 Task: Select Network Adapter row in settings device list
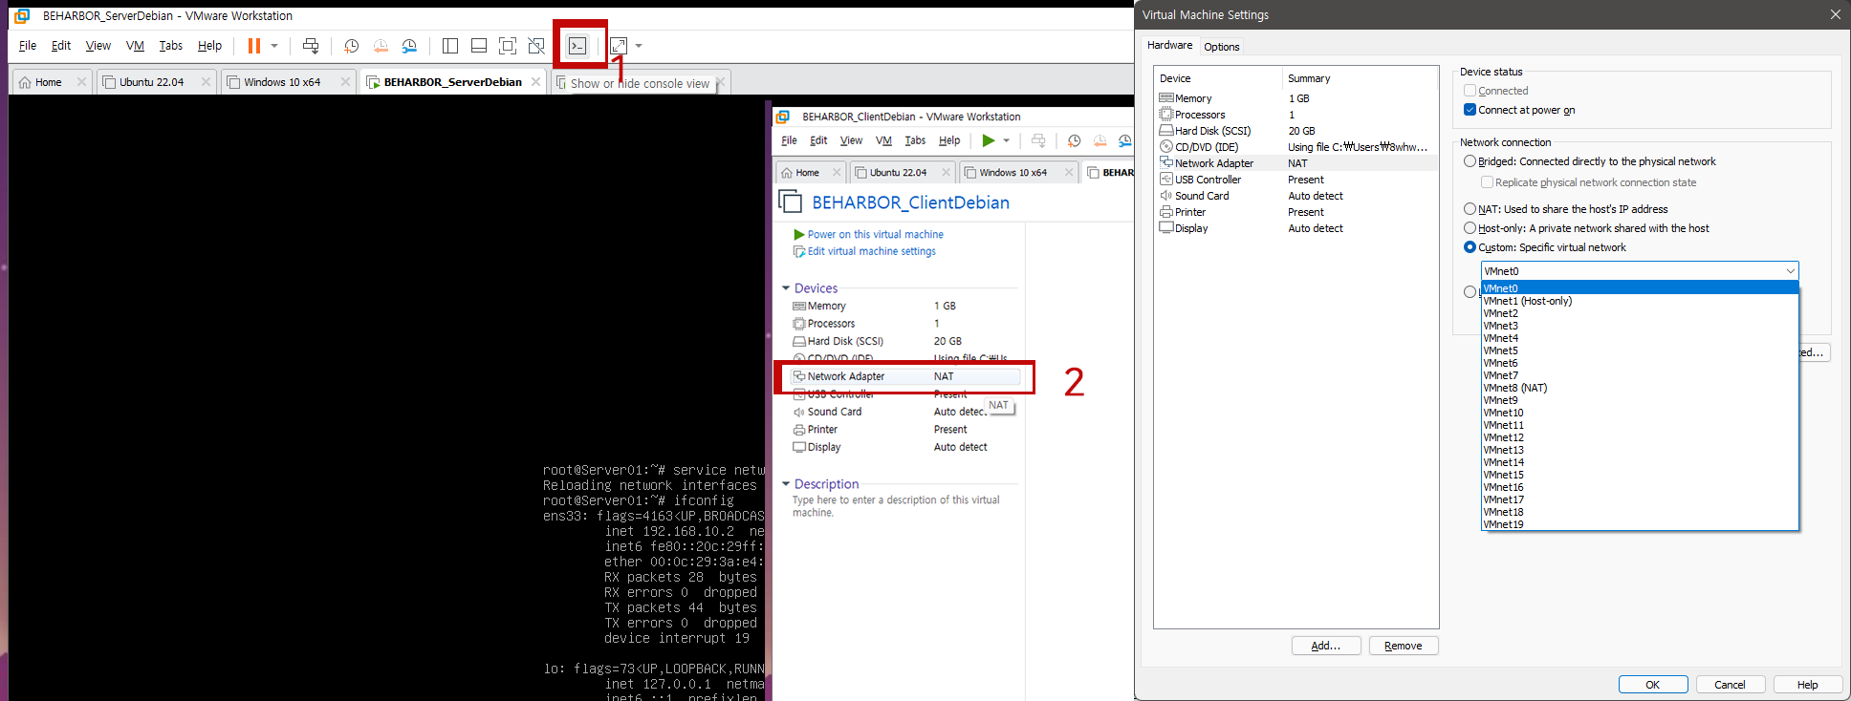coord(1296,163)
